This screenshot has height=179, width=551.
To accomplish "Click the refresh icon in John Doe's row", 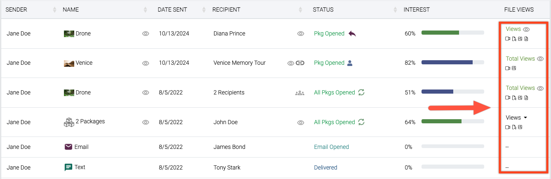I will click(x=361, y=122).
